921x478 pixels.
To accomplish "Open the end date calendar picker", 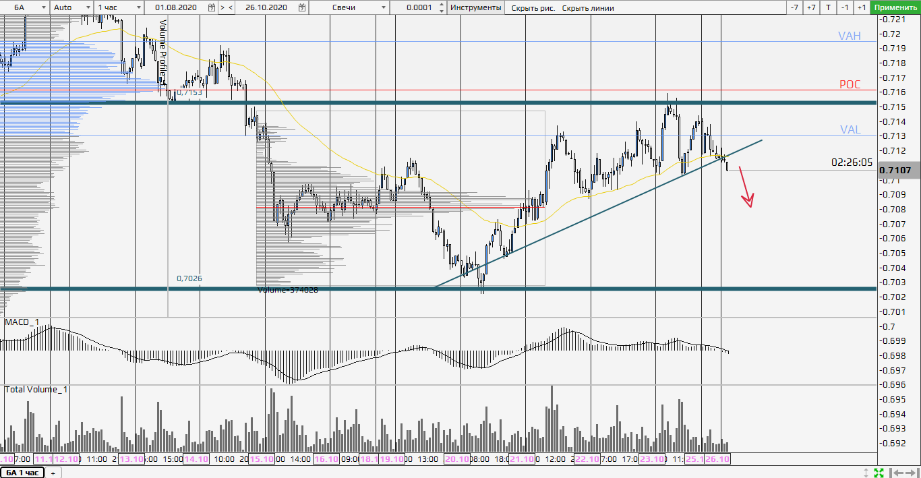I will [x=302, y=7].
